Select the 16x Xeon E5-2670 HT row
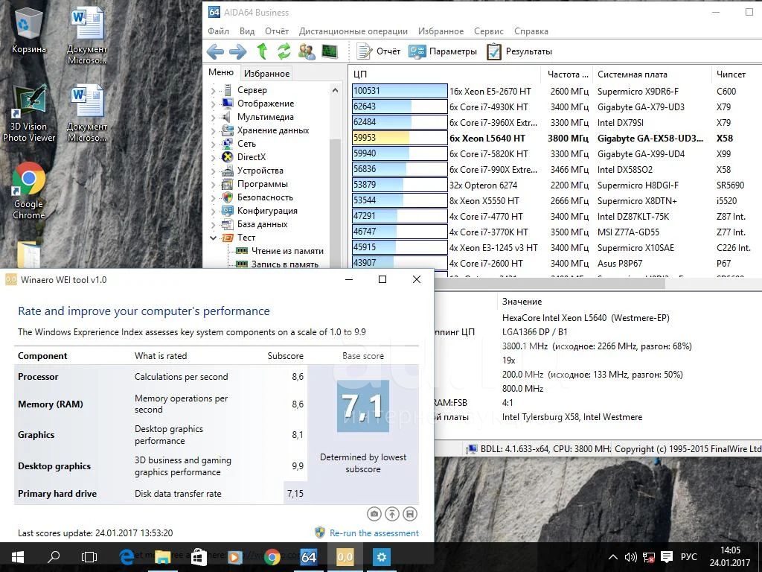 (x=555, y=92)
